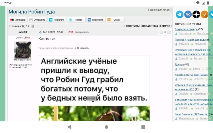213x133 pixels.
Task: Tap the Android home navigation button
Action: (x=106, y=127)
